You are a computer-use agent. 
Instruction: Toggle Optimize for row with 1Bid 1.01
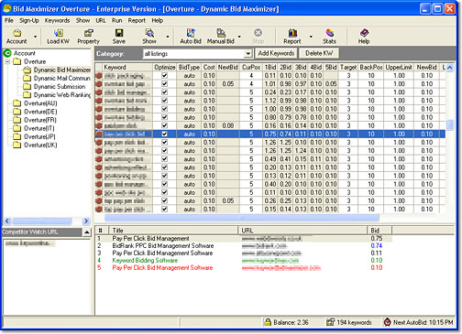coord(165,84)
